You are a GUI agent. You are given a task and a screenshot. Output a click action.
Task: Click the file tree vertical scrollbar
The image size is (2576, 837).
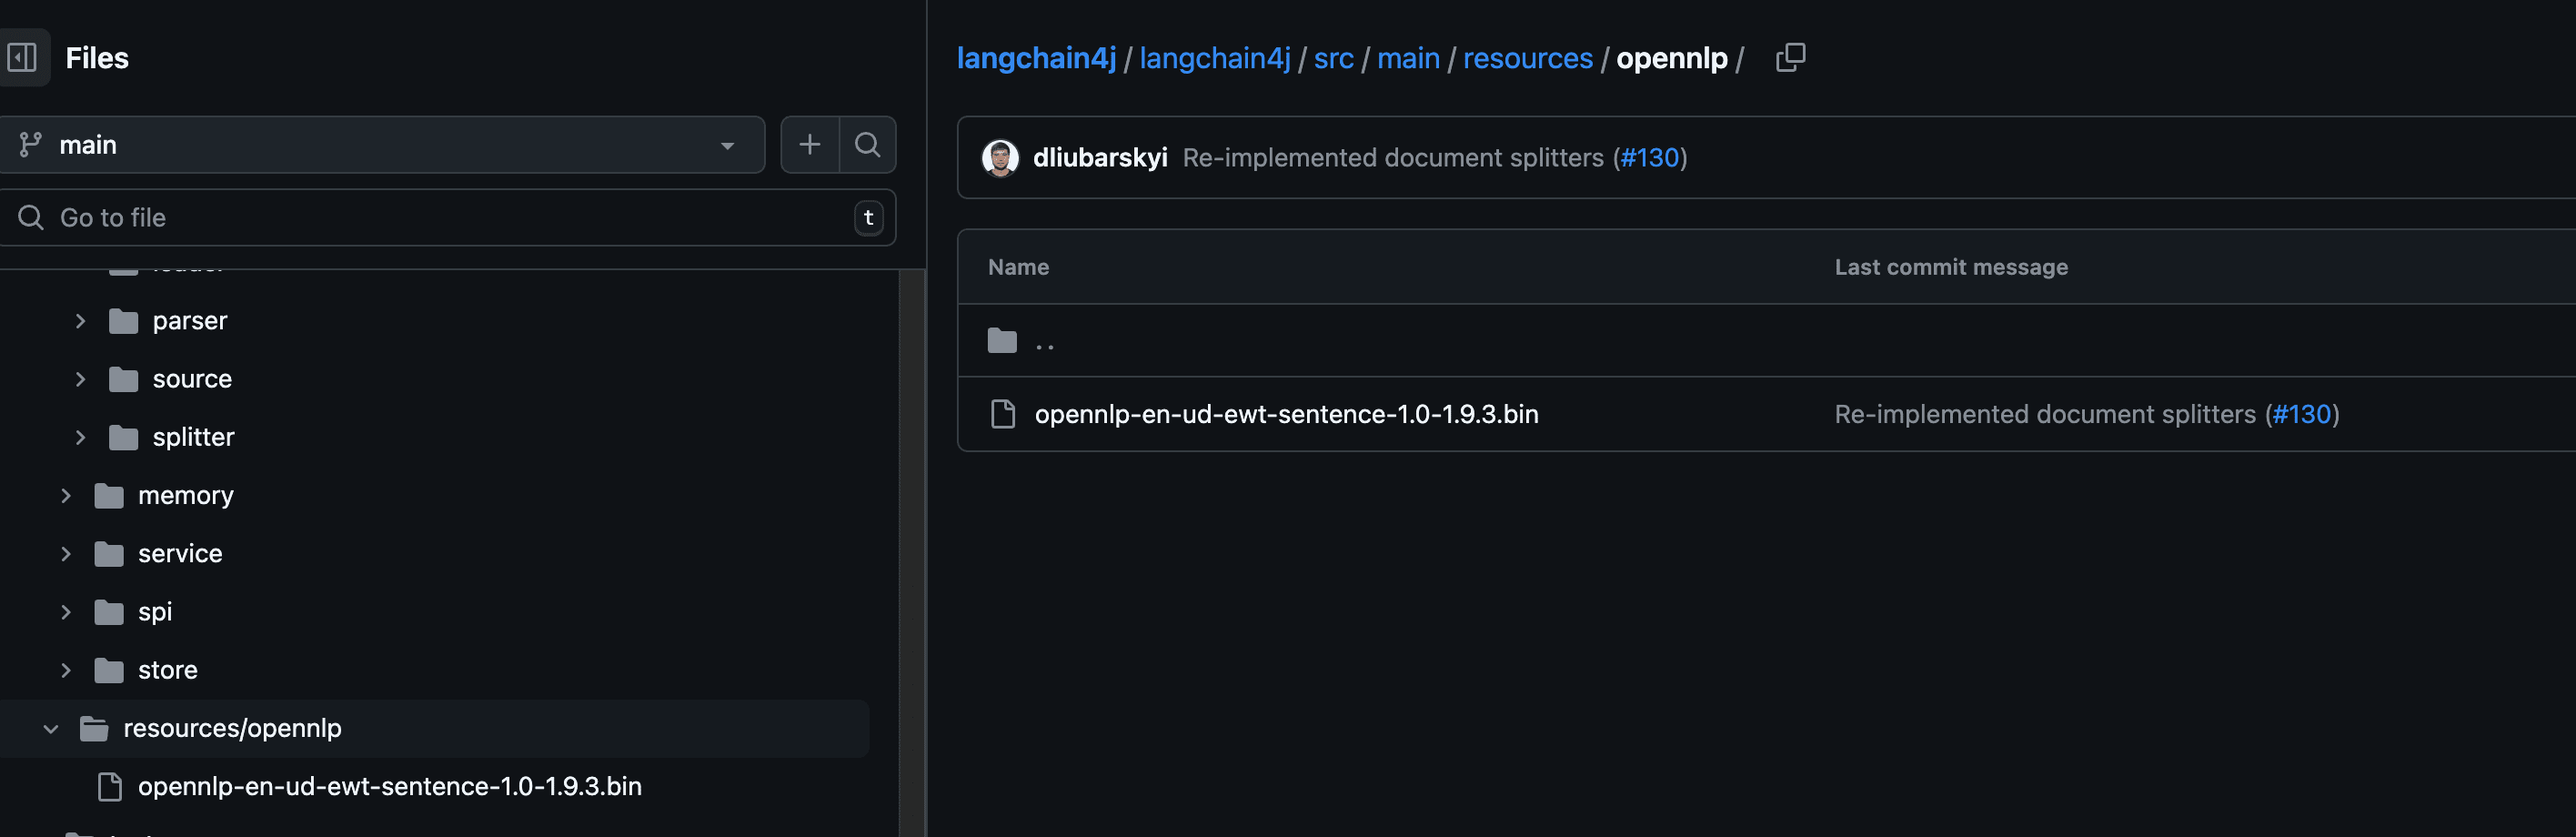pyautogui.click(x=911, y=552)
